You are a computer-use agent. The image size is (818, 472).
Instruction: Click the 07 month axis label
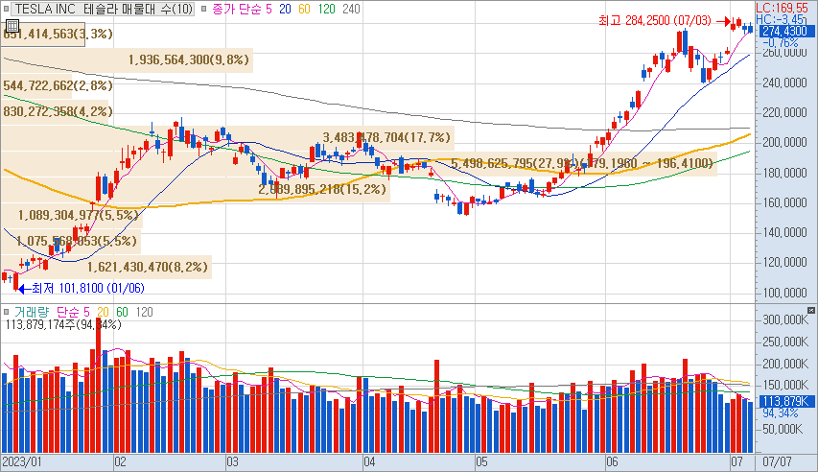pos(736,461)
